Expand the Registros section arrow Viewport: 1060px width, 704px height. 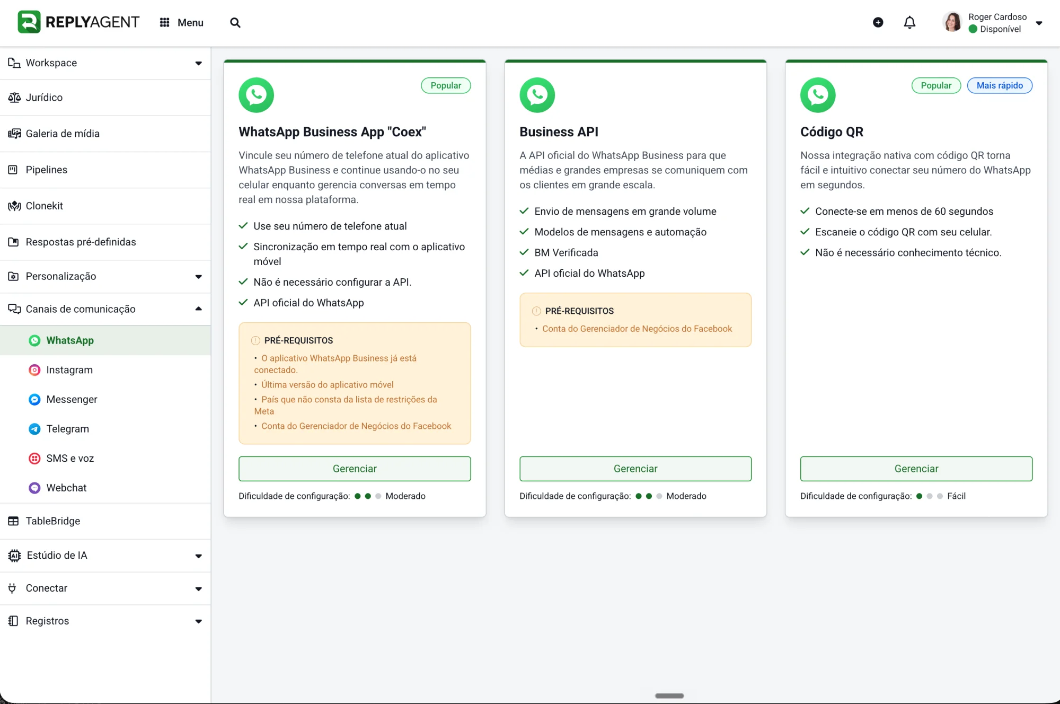click(x=198, y=621)
